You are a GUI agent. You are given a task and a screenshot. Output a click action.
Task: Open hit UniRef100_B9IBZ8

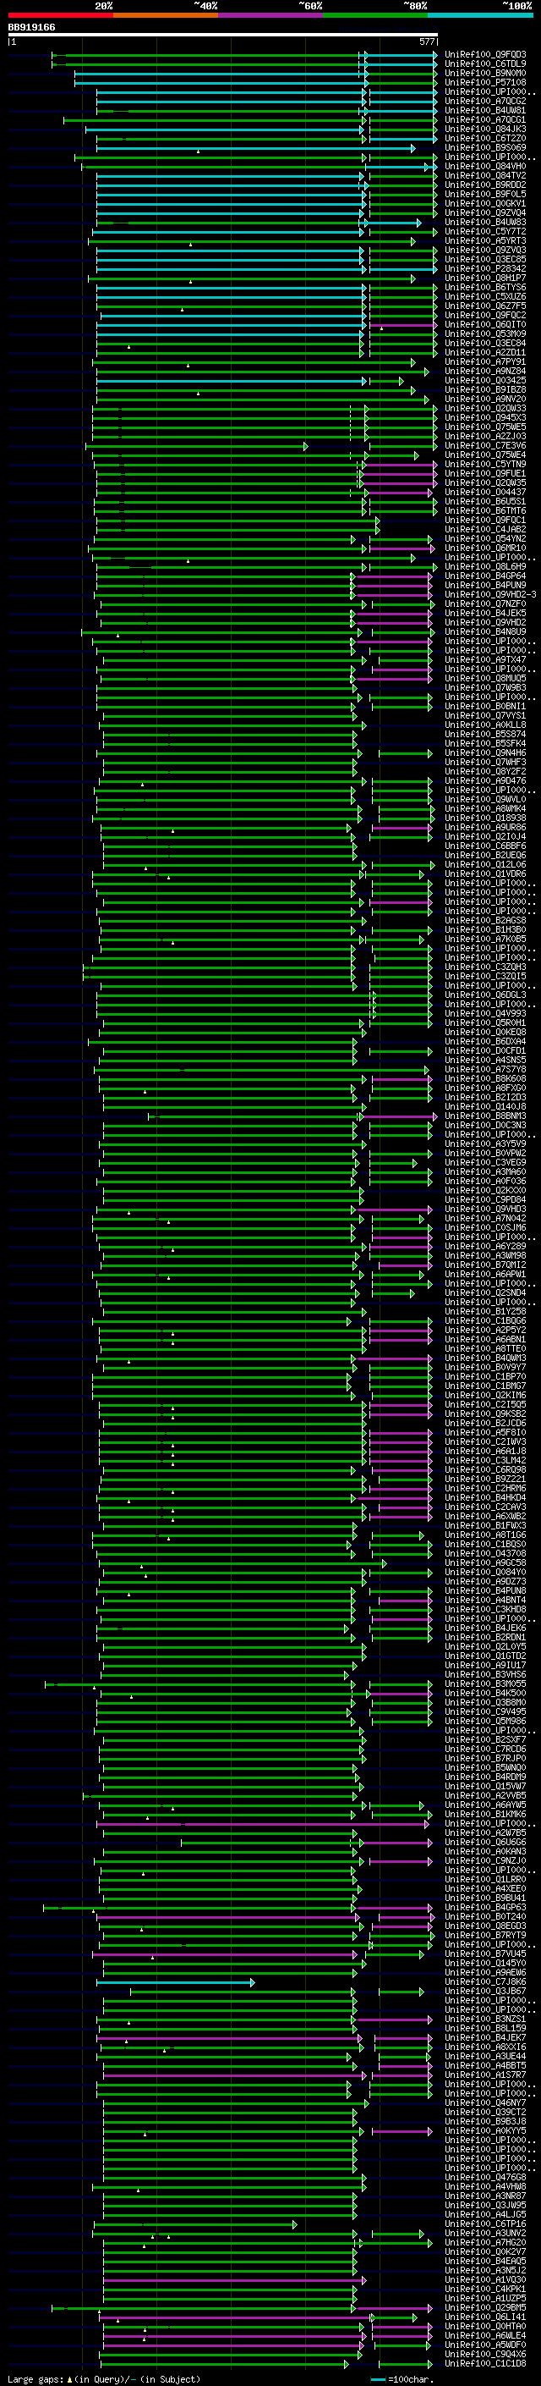point(485,390)
